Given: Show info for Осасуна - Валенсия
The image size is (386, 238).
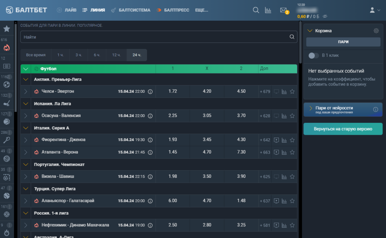Looking at the screenshot, I should pyautogui.click(x=150, y=116).
